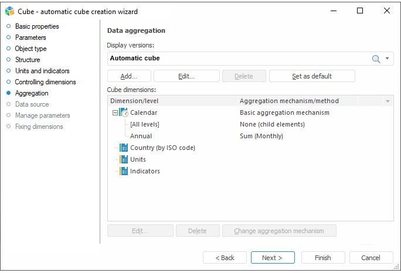Go to the Parameters wizard step
The width and height of the screenshot is (401, 273).
click(x=30, y=37)
